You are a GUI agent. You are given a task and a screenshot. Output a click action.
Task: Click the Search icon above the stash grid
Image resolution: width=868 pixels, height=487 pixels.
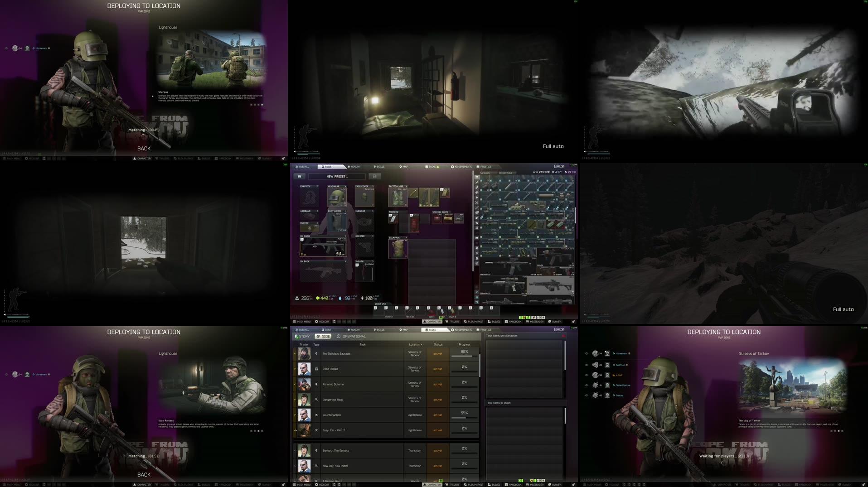tap(482, 173)
